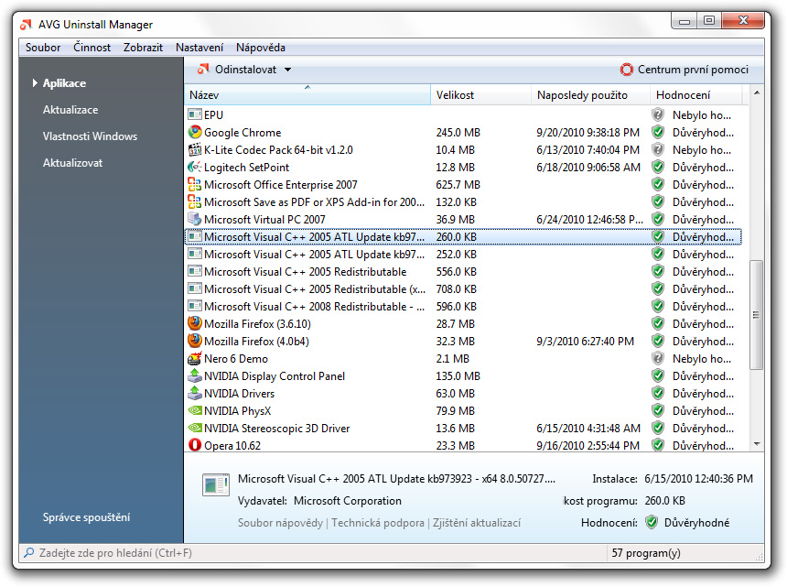Click the NVIDIA PhysX icon
This screenshot has width=787, height=587.
pos(195,410)
